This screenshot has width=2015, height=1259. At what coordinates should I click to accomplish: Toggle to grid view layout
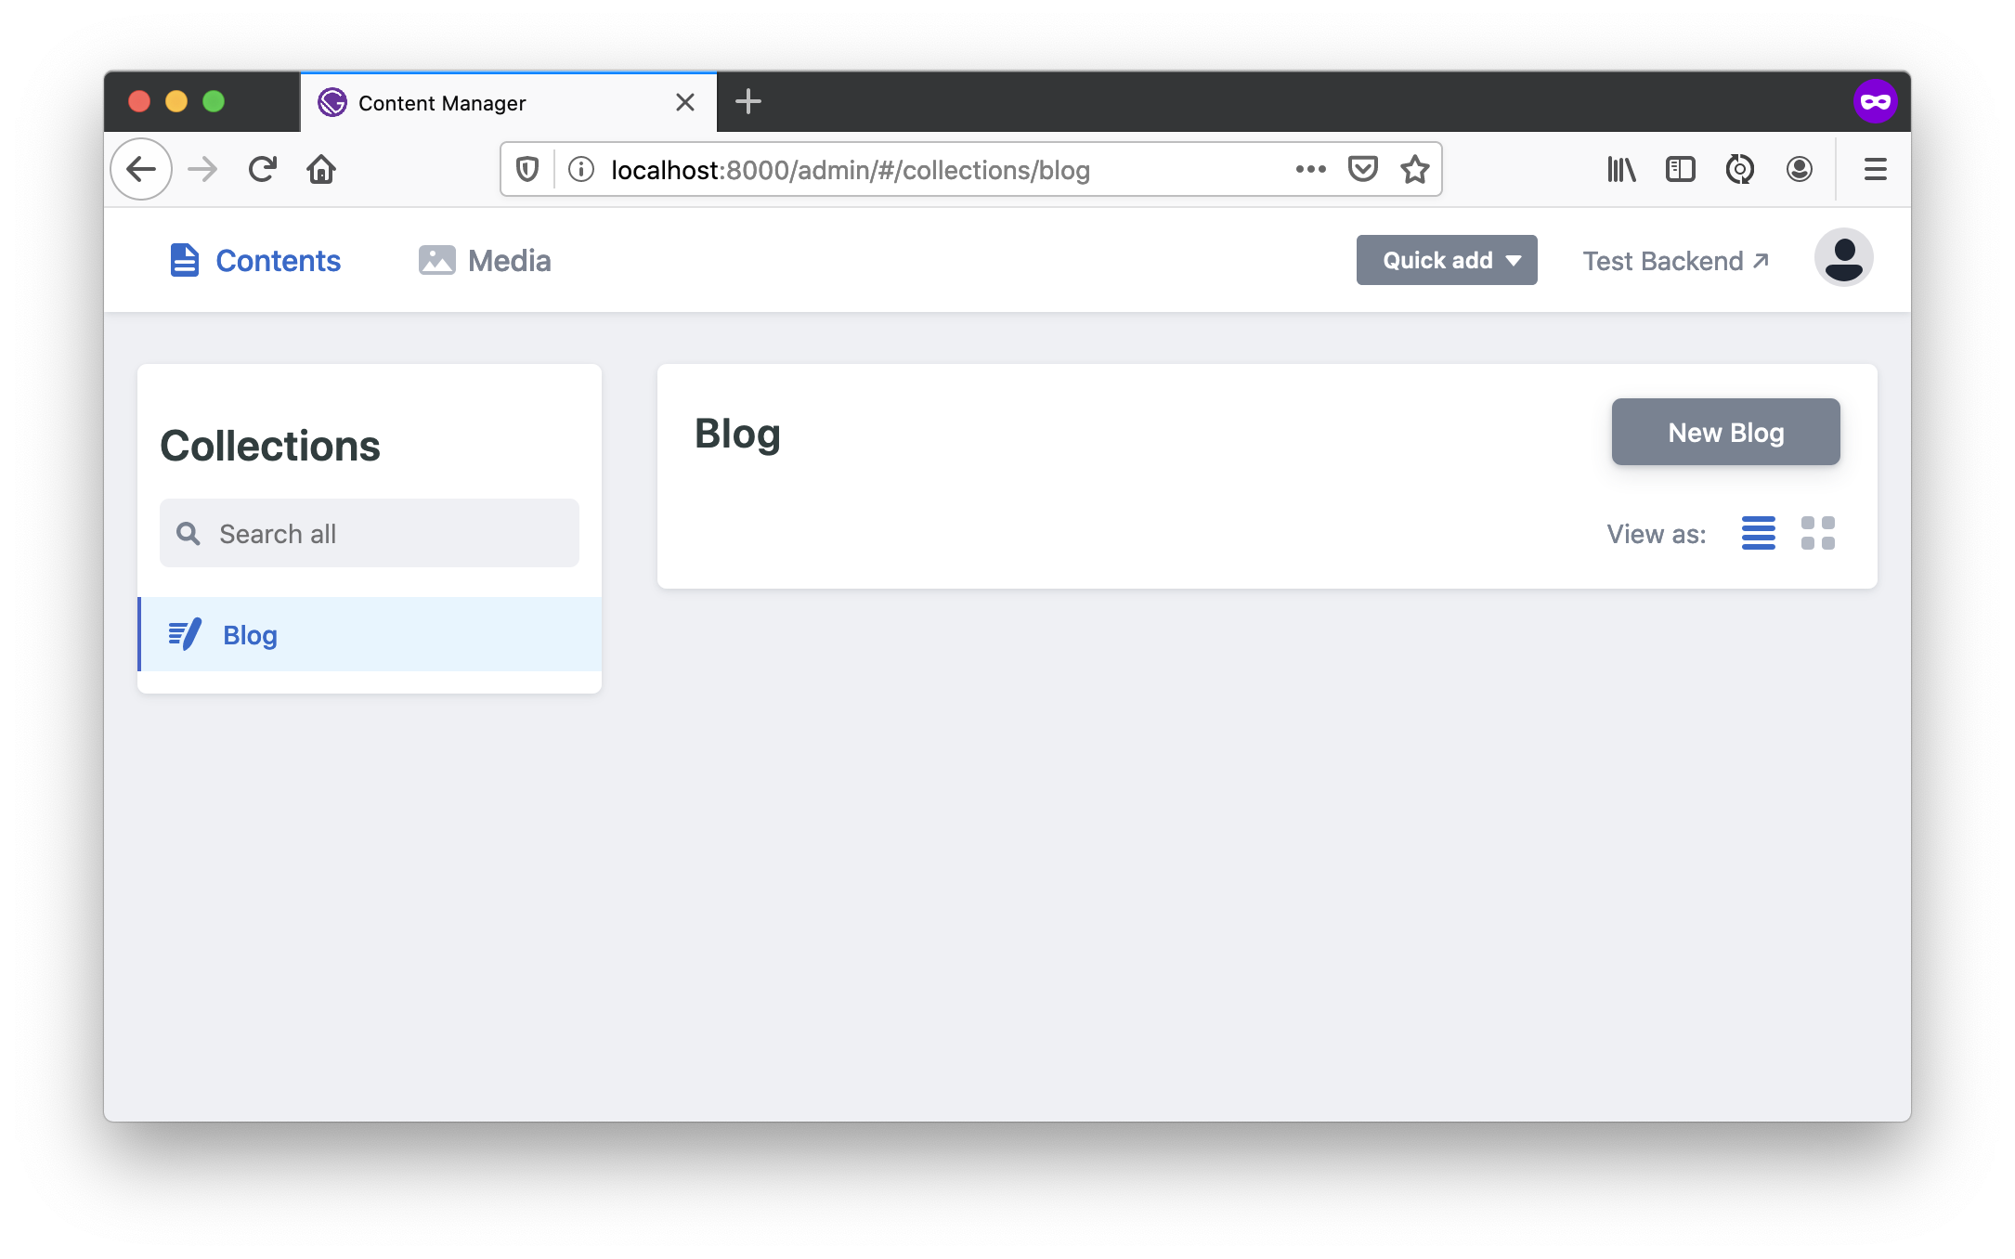point(1818,532)
